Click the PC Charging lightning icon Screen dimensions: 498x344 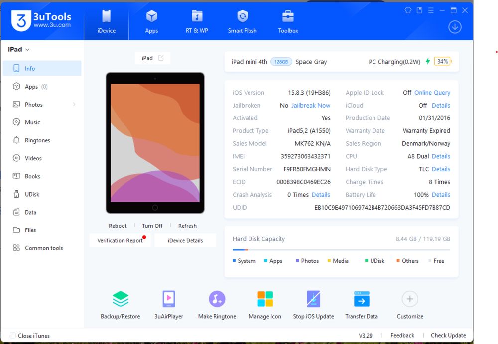(428, 61)
